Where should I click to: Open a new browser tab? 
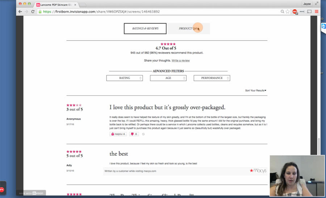click(x=83, y=5)
